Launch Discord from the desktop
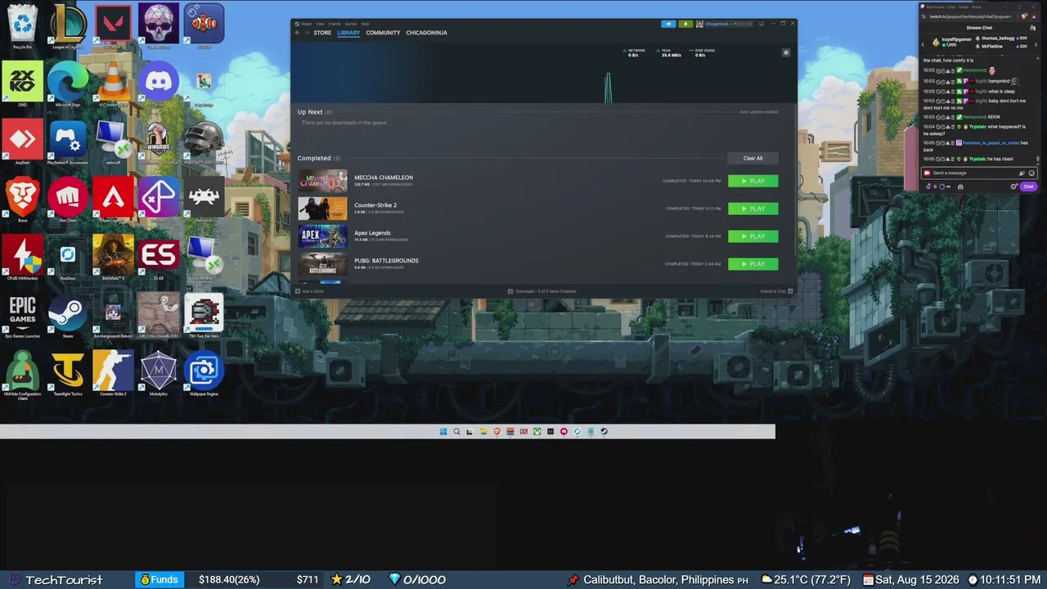Viewport: 1047px width, 589px height. 158,83
